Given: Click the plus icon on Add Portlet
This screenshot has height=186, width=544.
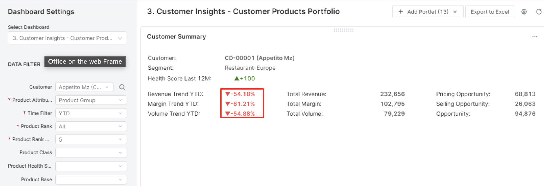Looking at the screenshot, I should point(401,12).
